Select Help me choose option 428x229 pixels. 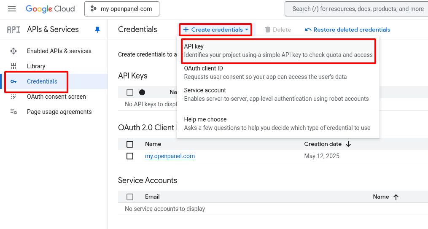tap(278, 124)
